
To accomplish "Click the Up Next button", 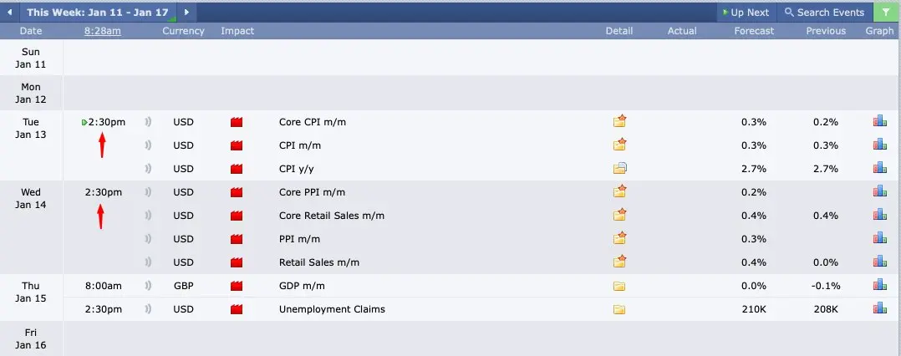I will [744, 13].
